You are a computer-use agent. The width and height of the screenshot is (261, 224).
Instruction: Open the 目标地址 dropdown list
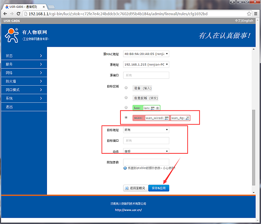(x=146, y=130)
